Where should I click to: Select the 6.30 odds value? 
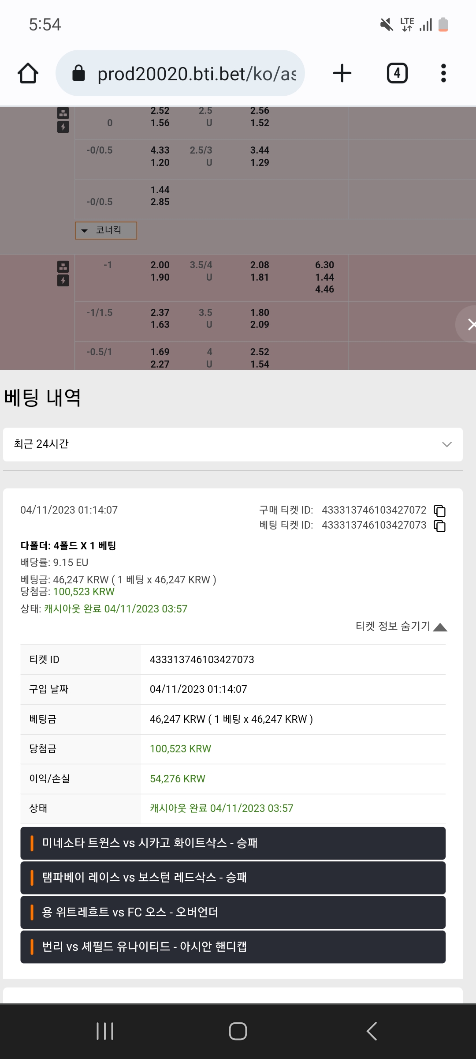click(324, 265)
